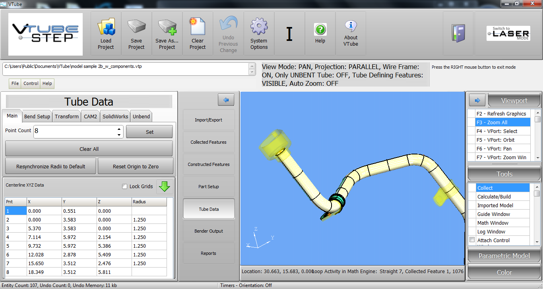Expand the Parametric Model panel
This screenshot has width=543, height=289.
pyautogui.click(x=504, y=256)
